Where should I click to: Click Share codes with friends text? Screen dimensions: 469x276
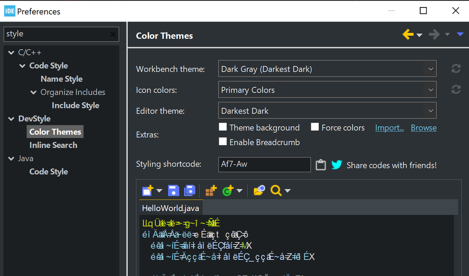pos(392,165)
